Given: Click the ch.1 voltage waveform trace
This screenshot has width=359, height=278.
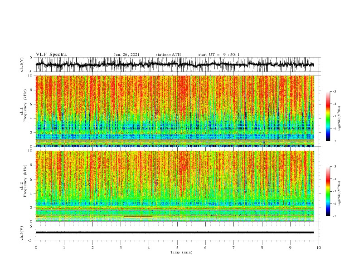Looking at the screenshot, I should click(175, 65).
